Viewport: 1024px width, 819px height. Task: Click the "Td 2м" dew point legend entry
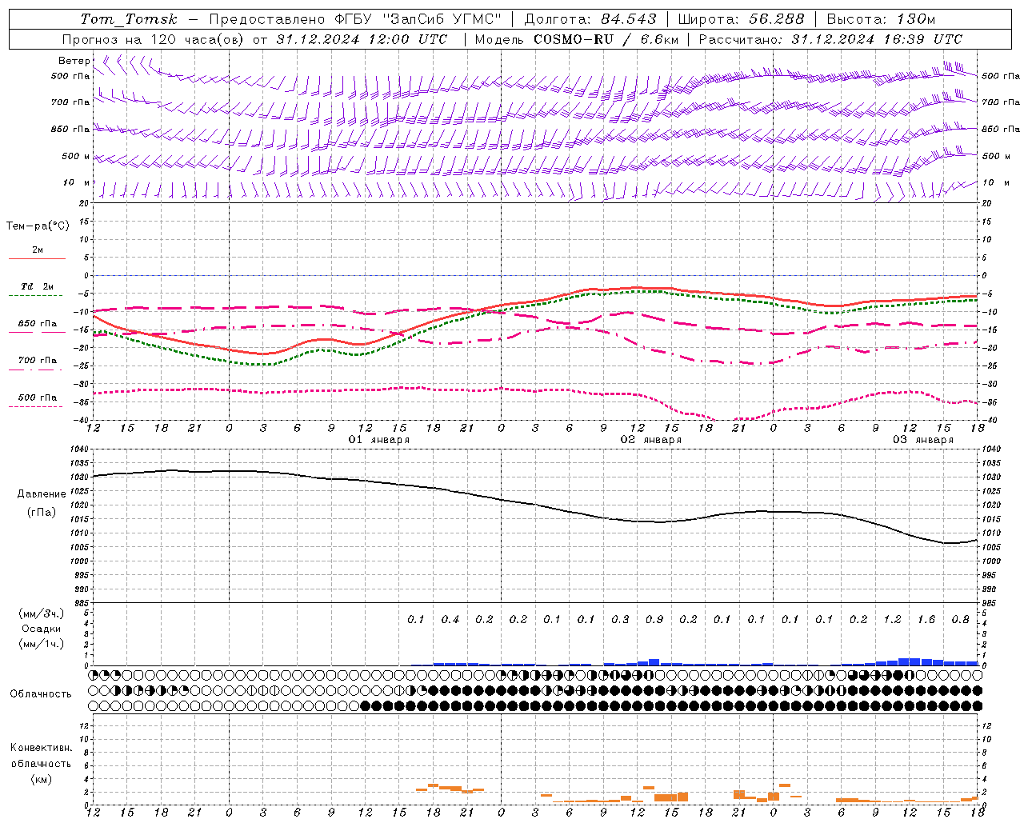[37, 286]
